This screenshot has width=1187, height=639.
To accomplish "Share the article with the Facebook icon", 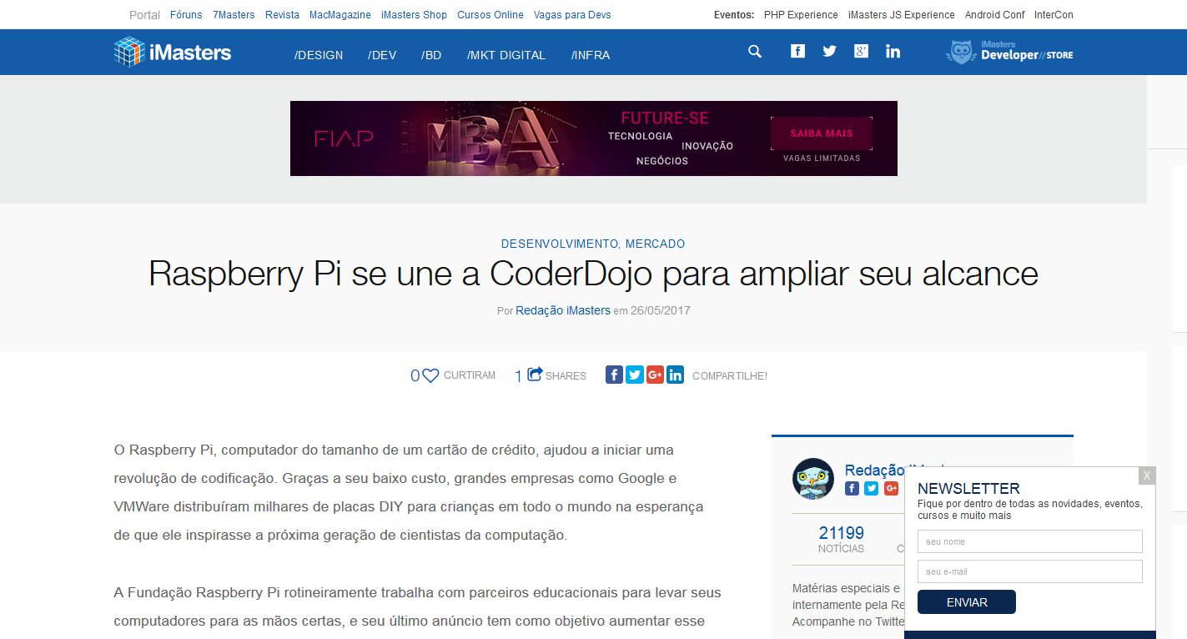I will pos(614,375).
